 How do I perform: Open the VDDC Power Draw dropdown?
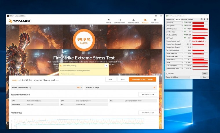point(182,53)
